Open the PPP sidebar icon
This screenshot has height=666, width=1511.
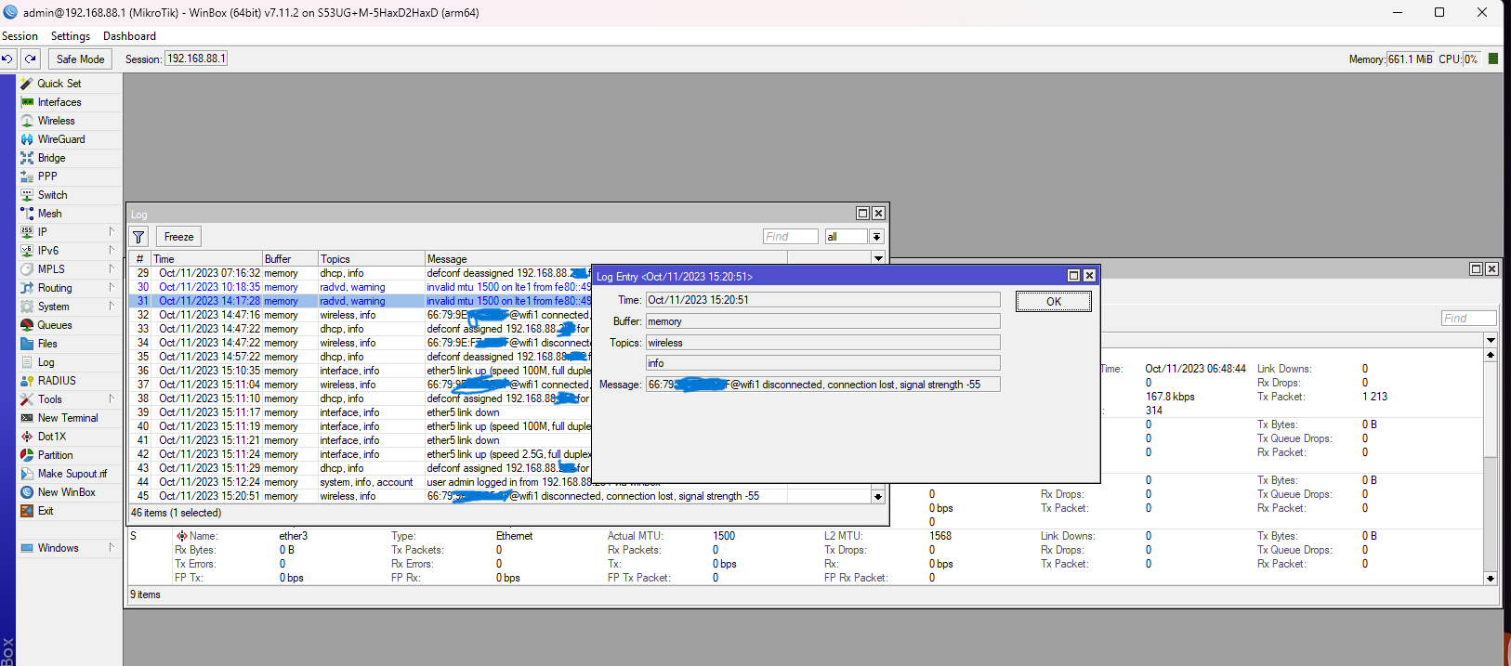(x=27, y=176)
